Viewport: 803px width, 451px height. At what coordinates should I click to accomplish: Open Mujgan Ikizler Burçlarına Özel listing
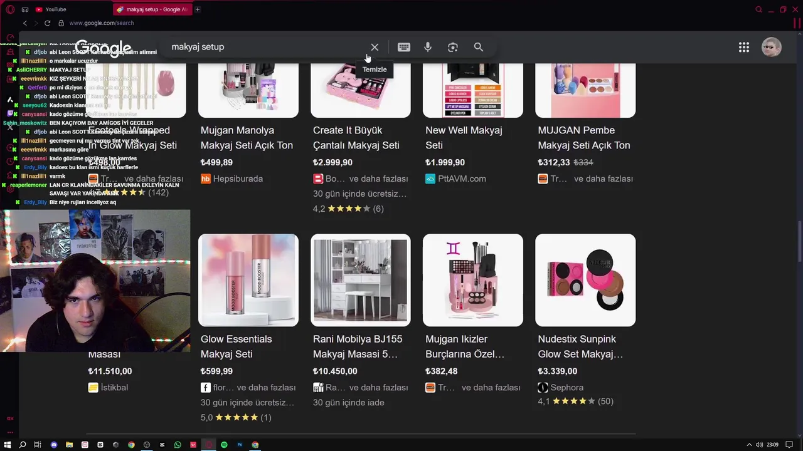click(465, 346)
